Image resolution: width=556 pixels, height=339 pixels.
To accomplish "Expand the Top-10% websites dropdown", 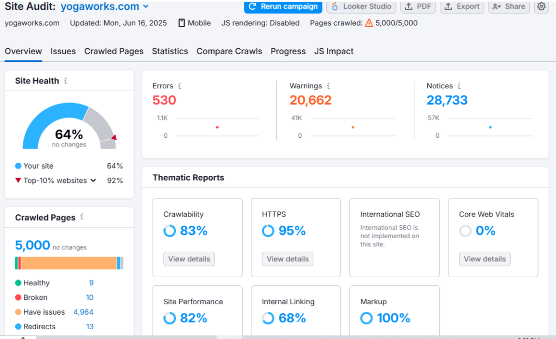I will [x=93, y=180].
